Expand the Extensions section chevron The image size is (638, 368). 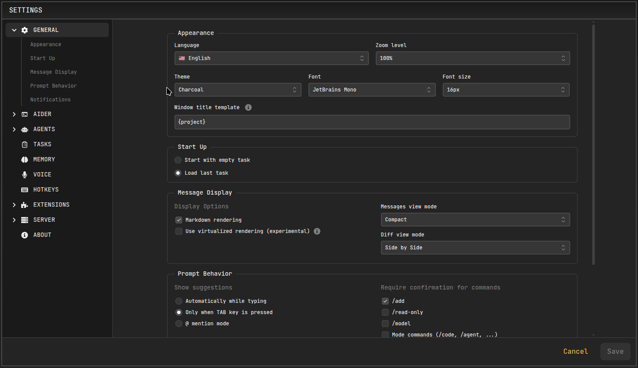tap(14, 205)
